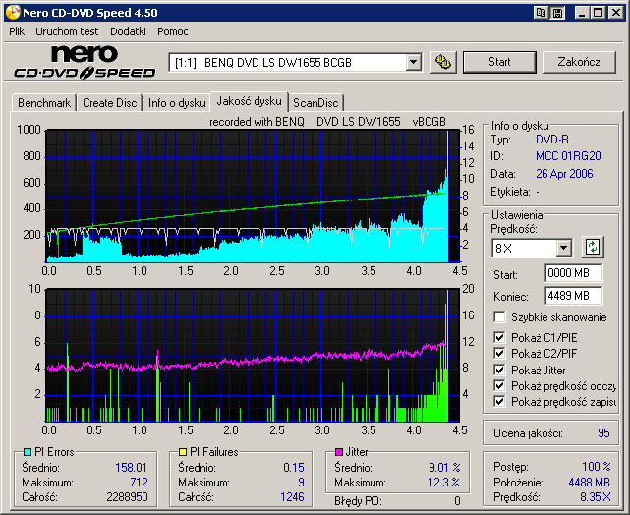Click PI Errors average 158.01
Image resolution: width=630 pixels, height=515 pixels.
point(131,468)
